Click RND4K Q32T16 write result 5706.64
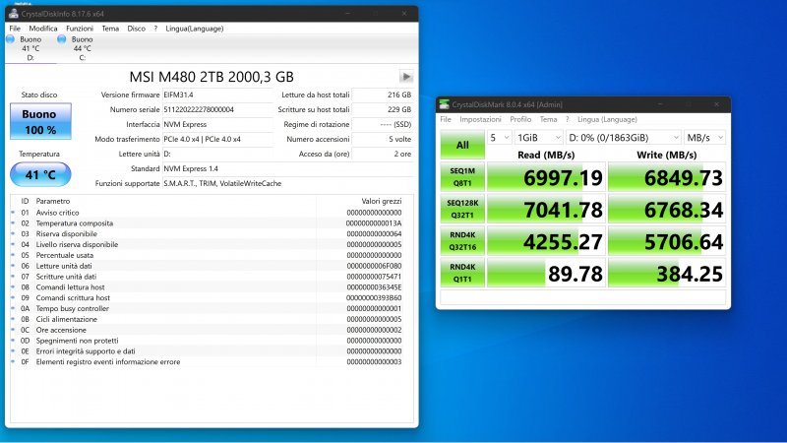Screen dimensions: 787x443 pos(667,240)
